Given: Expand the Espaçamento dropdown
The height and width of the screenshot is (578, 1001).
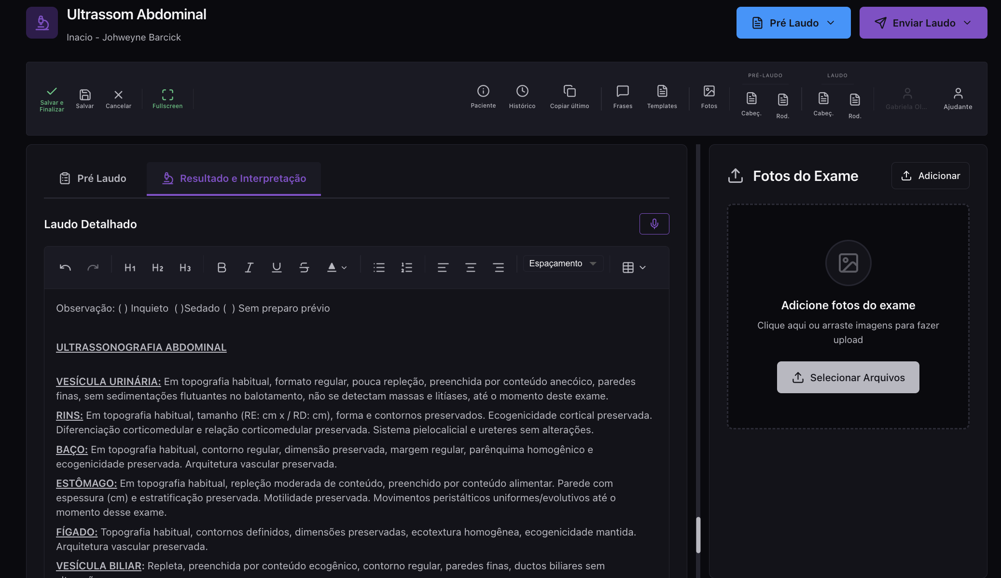Looking at the screenshot, I should tap(563, 263).
